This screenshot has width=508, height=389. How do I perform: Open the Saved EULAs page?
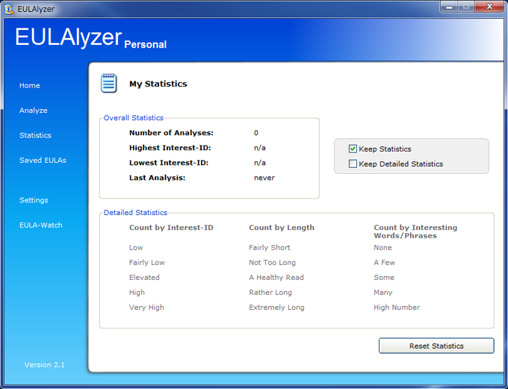coord(43,161)
